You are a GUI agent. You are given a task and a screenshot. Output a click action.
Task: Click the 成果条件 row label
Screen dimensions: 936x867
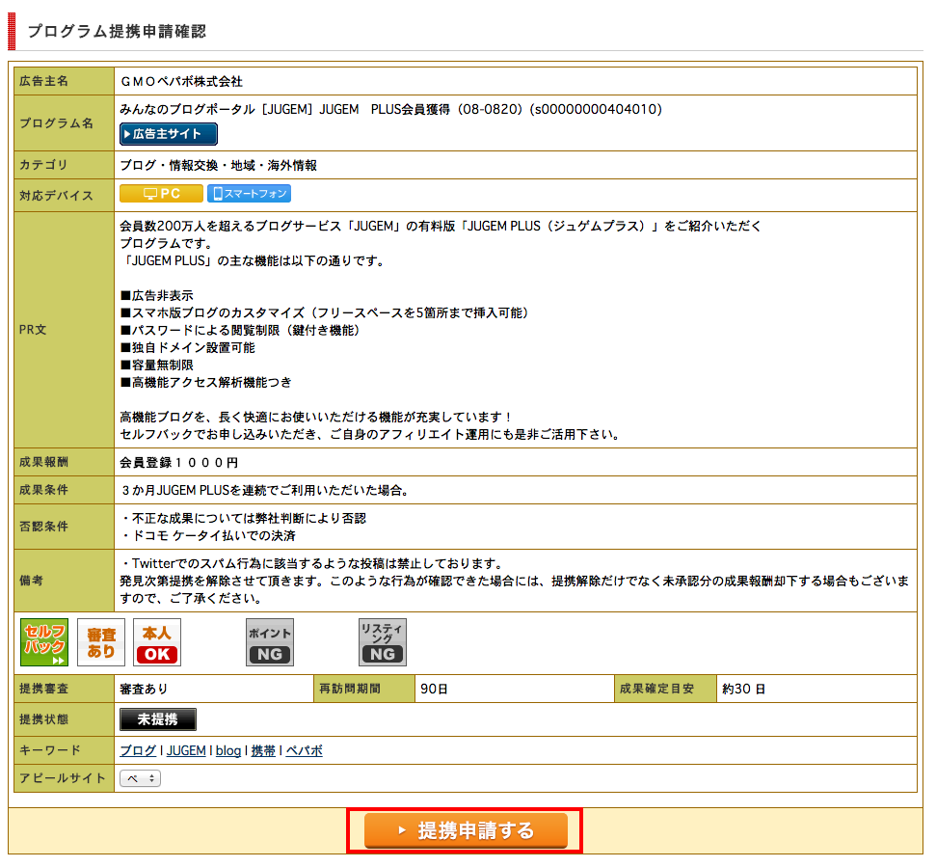click(43, 490)
